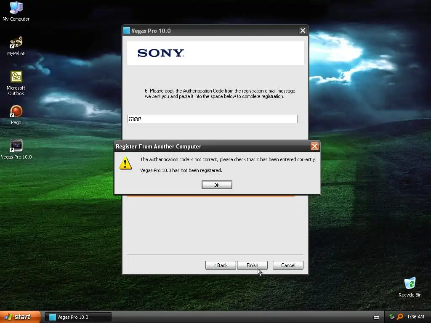This screenshot has width=431, height=323.
Task: Go Back in the registration wizard
Action: pos(221,265)
